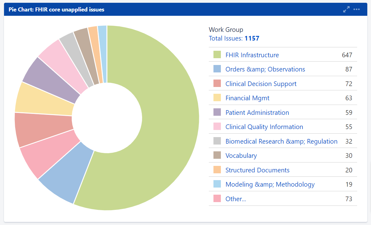Image resolution: width=371 pixels, height=225 pixels.
Task: Select Financial Mgmt in the legend
Action: 247,98
